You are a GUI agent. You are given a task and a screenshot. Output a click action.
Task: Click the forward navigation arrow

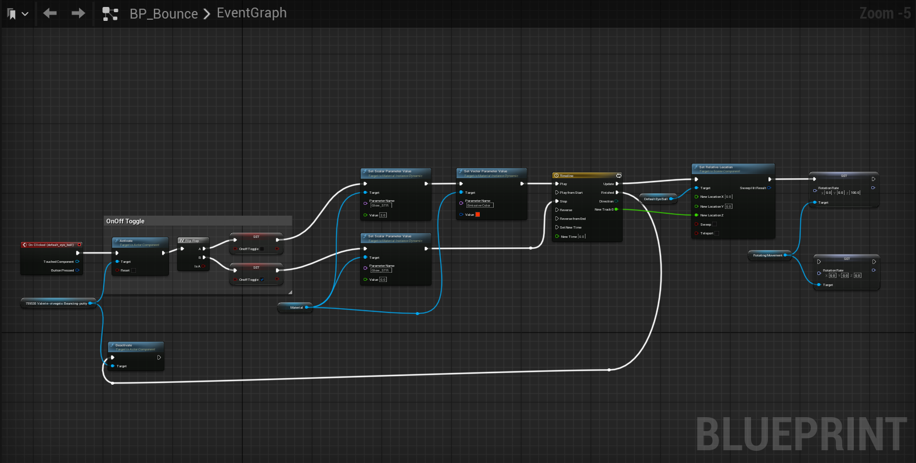(78, 13)
